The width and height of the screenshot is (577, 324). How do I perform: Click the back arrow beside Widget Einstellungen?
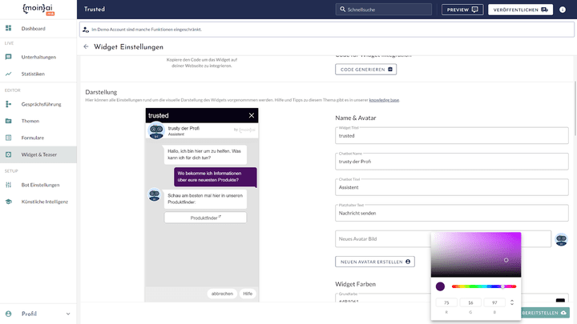pyautogui.click(x=87, y=47)
